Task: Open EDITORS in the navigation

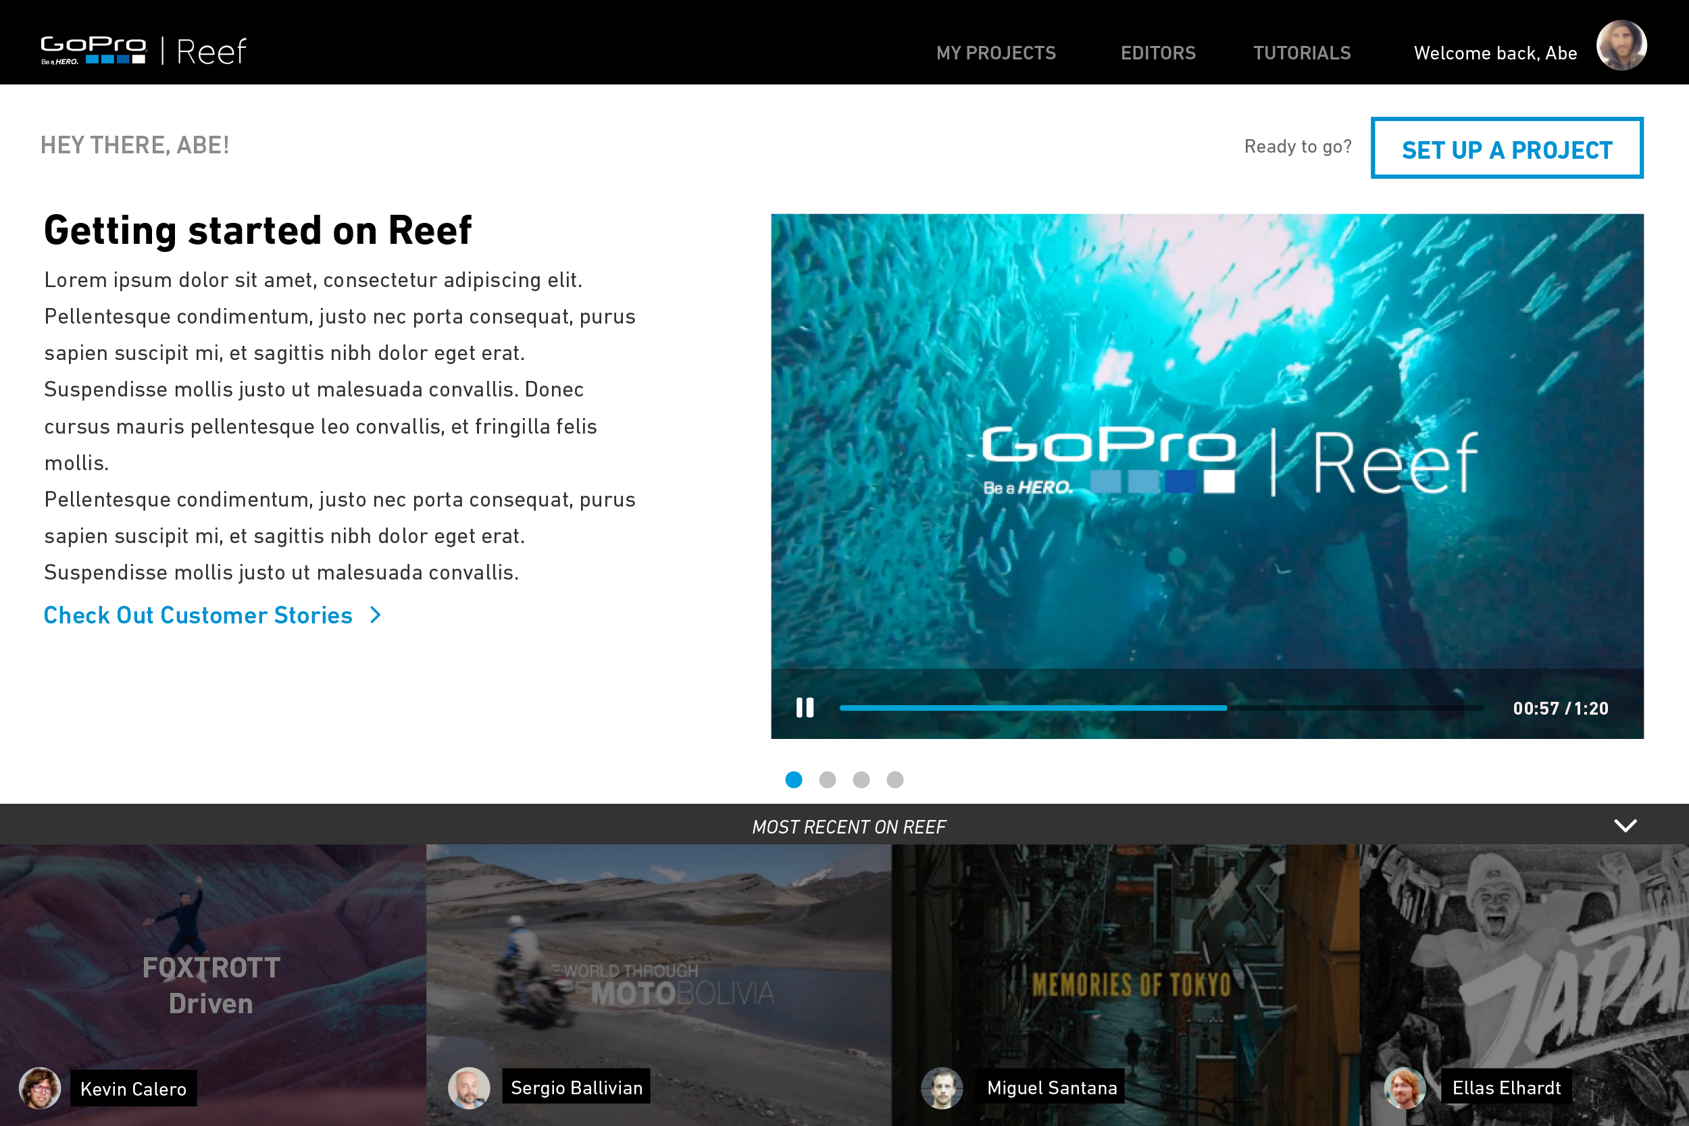Action: pos(1157,53)
